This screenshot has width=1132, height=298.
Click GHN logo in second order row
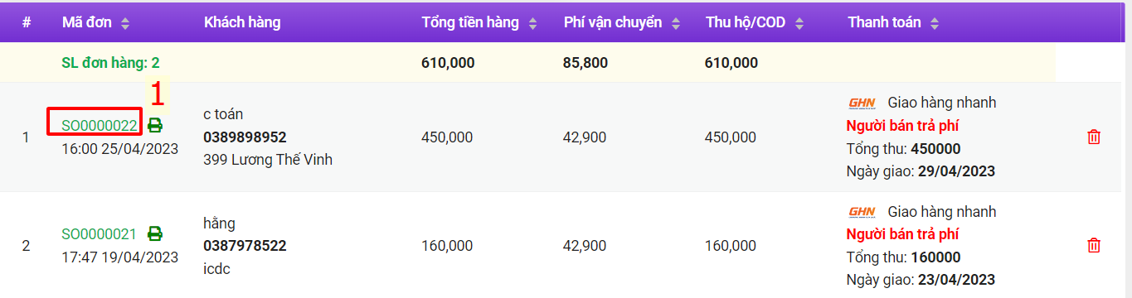tap(862, 212)
